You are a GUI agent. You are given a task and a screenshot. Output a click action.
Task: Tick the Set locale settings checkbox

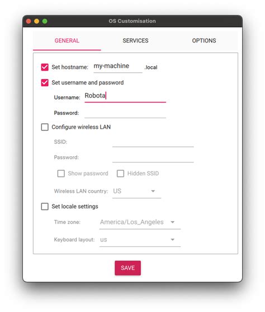pyautogui.click(x=45, y=206)
